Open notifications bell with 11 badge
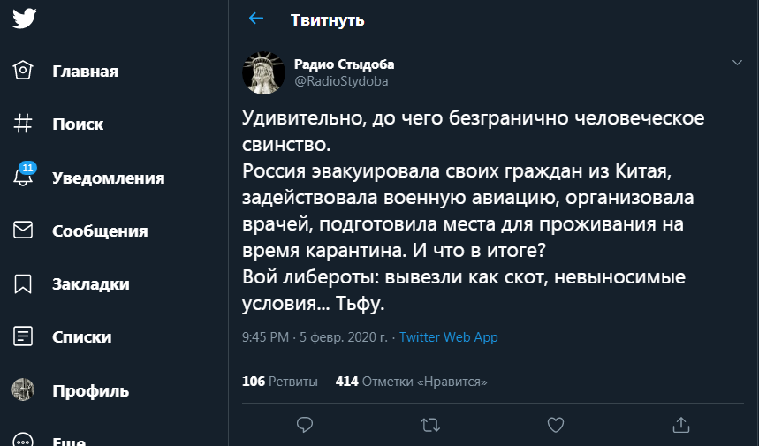Image resolution: width=759 pixels, height=446 pixels. pos(24,177)
